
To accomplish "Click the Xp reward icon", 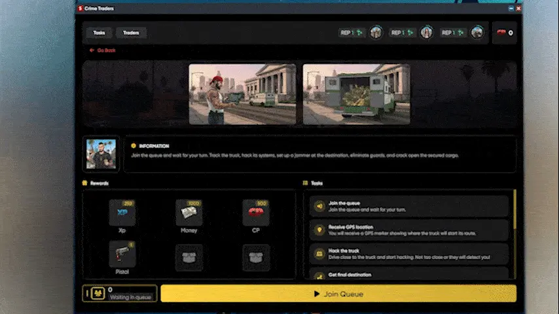I will pyautogui.click(x=122, y=213).
